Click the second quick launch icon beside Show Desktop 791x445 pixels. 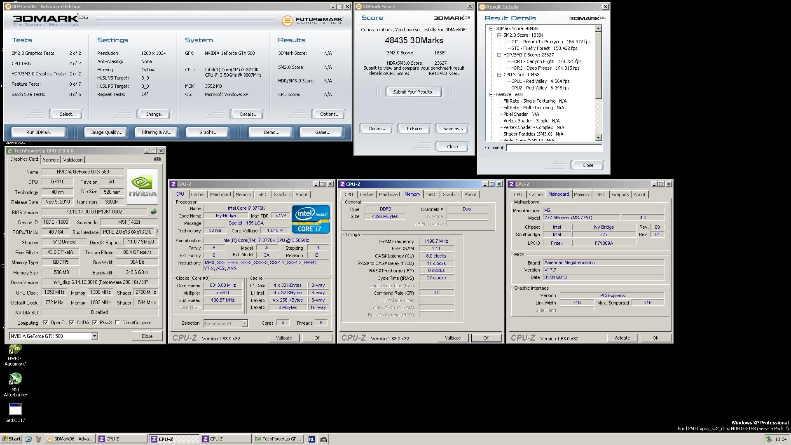[x=38, y=439]
